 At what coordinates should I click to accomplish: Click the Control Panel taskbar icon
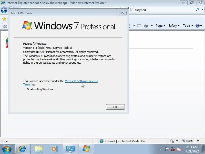click(70, 149)
